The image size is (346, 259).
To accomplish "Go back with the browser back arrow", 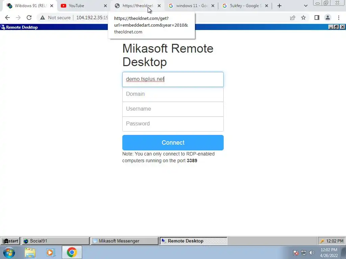I will point(7,18).
